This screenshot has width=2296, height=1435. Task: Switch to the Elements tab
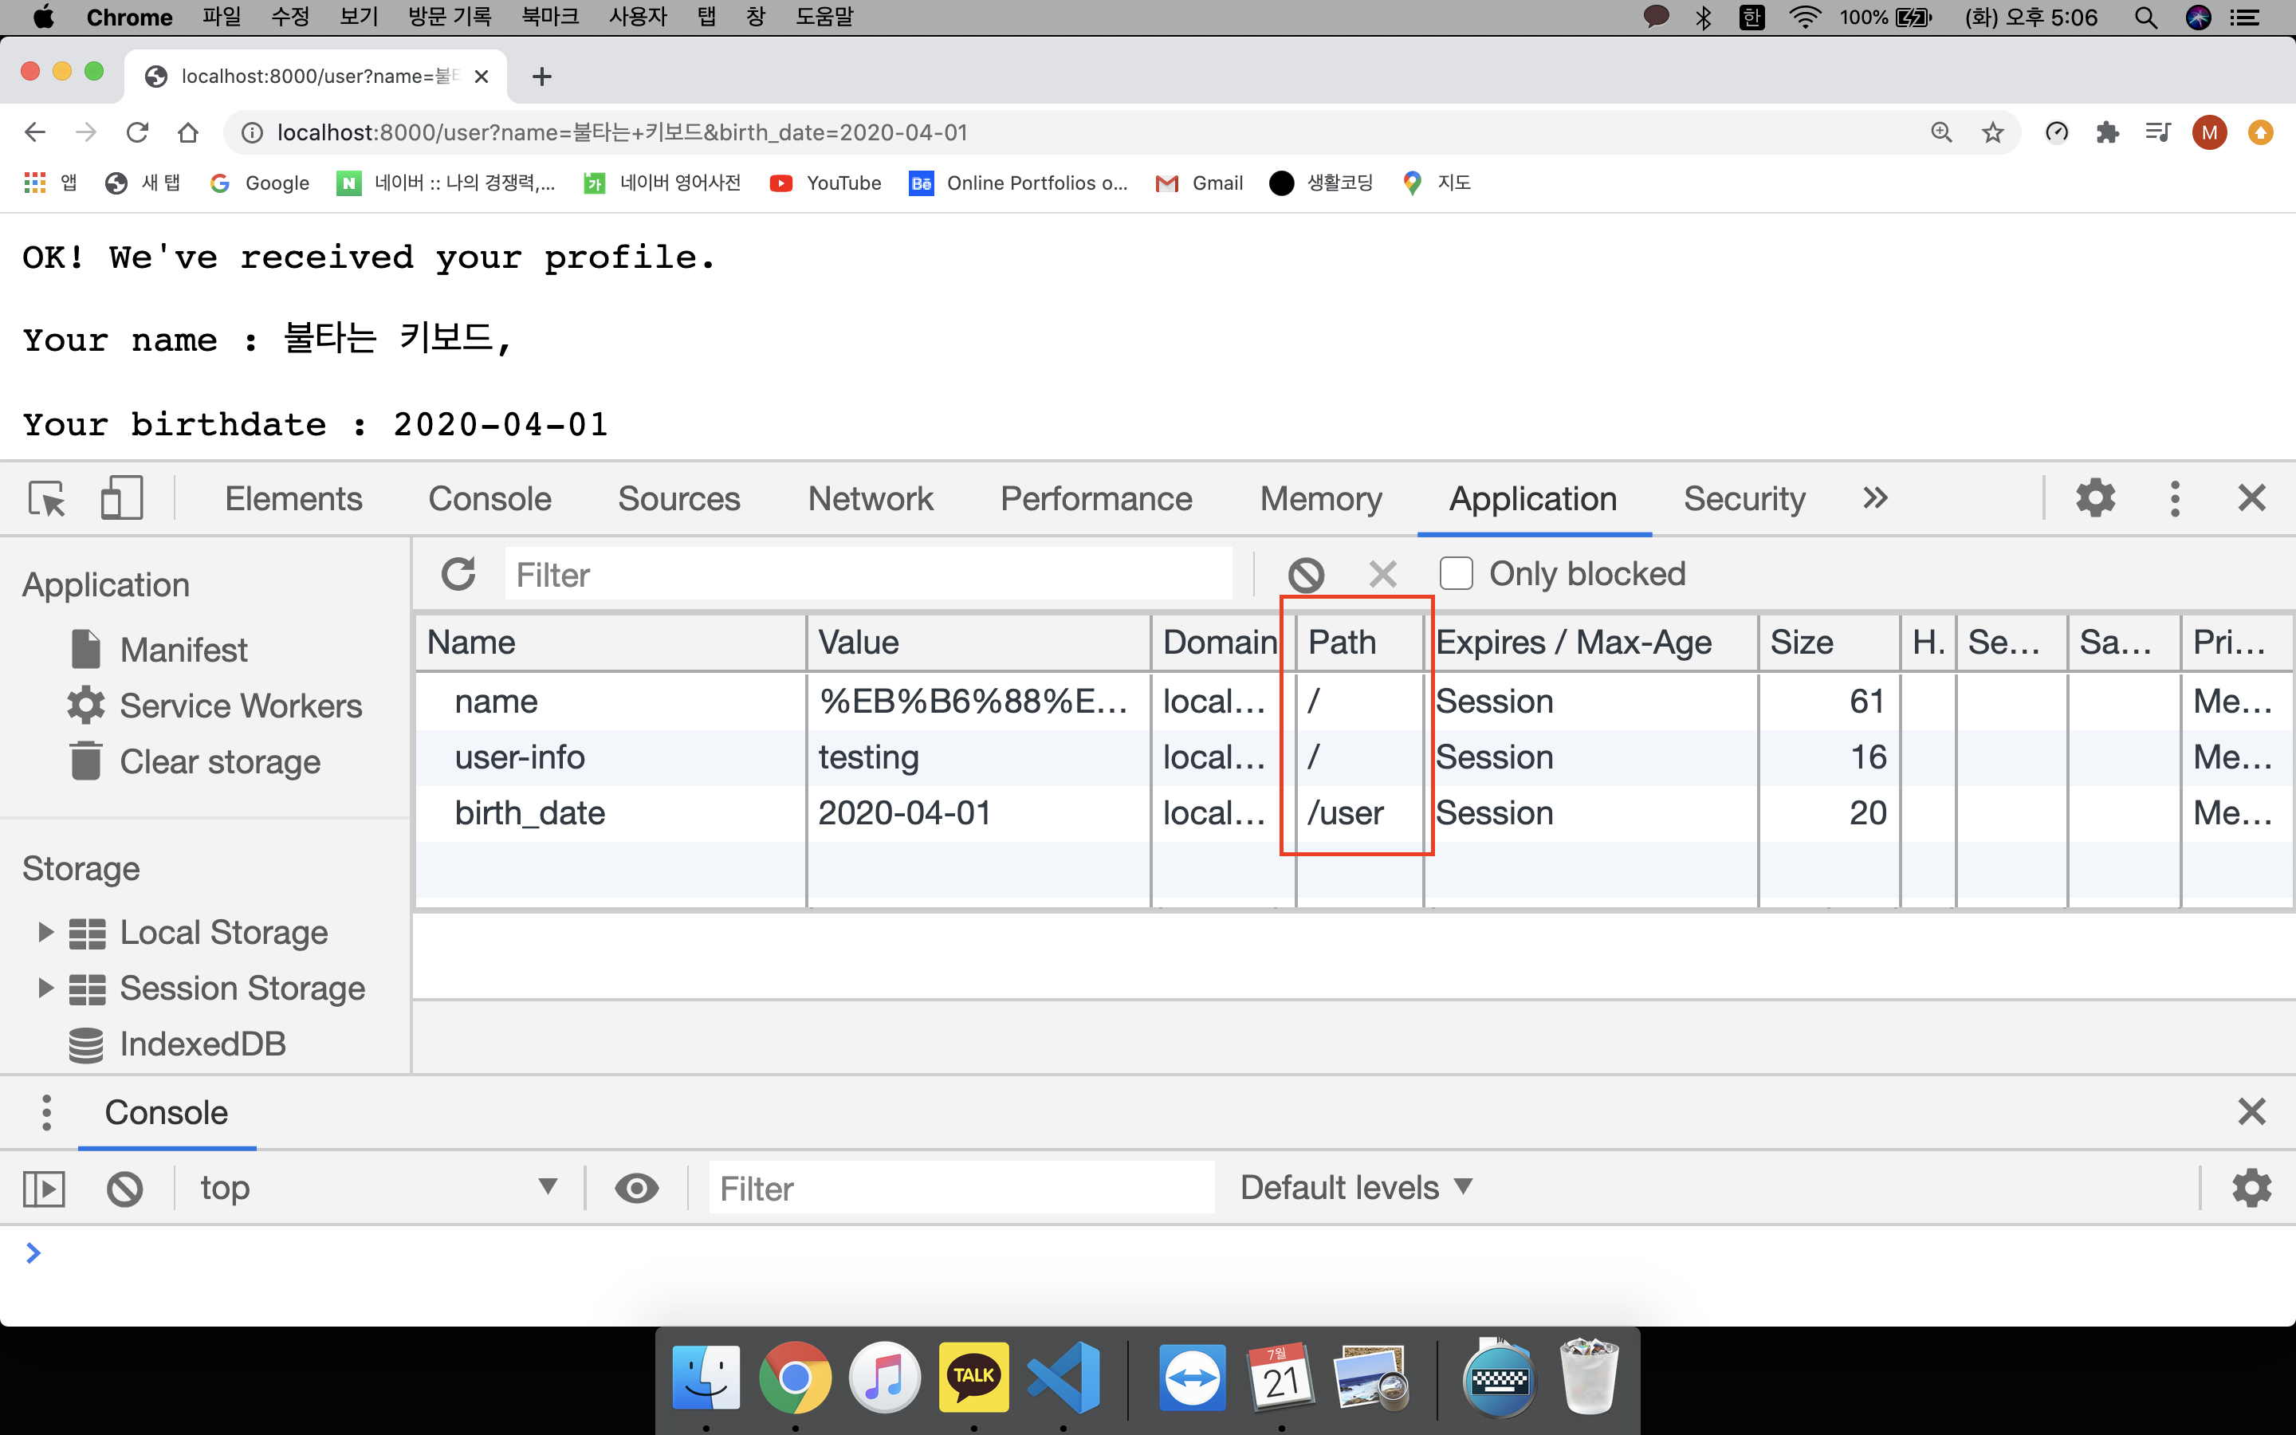pos(293,498)
